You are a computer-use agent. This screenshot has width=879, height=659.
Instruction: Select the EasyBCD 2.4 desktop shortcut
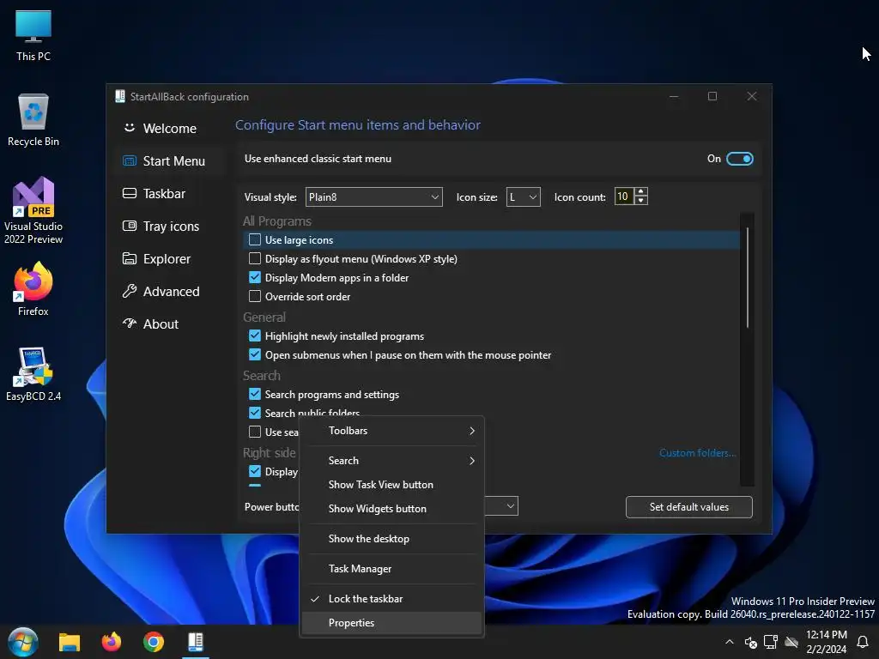(33, 374)
